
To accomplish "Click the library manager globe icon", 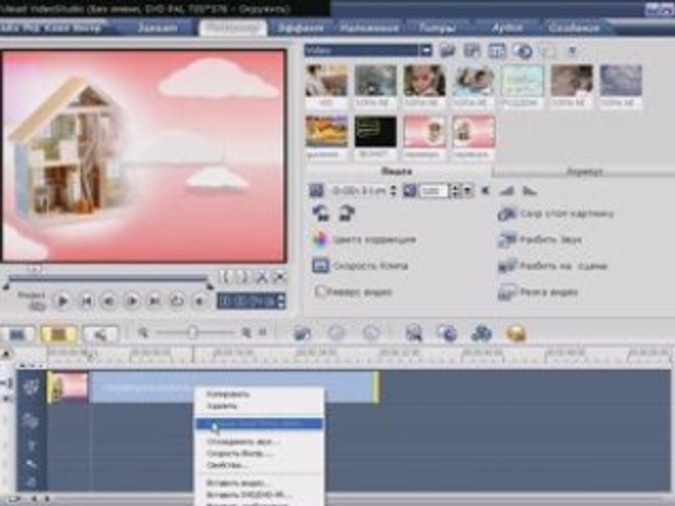I will click(x=522, y=51).
